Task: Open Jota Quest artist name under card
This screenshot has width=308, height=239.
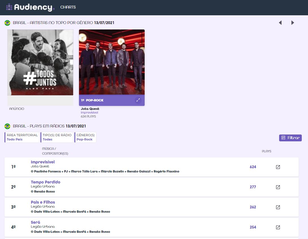Action: pyautogui.click(x=90, y=109)
